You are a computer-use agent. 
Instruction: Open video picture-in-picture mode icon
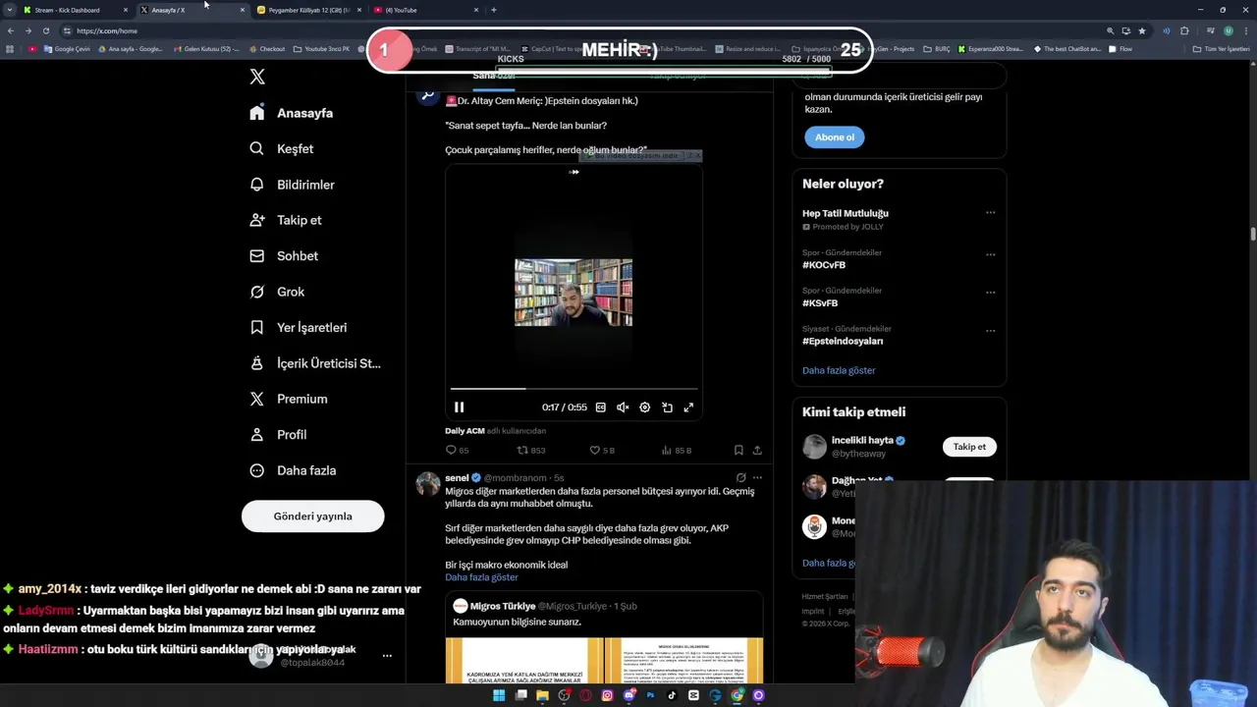[x=667, y=408]
